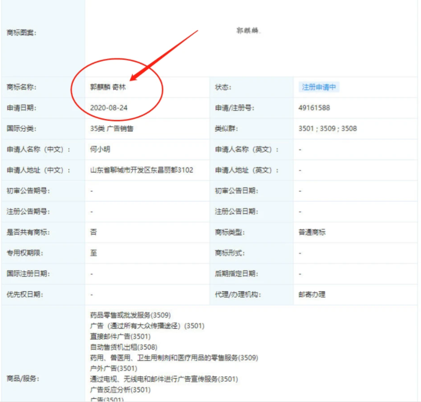Viewport: 421px width, 402px height.
Task: Click the 邮寄办理 agency value
Action: coord(312,294)
